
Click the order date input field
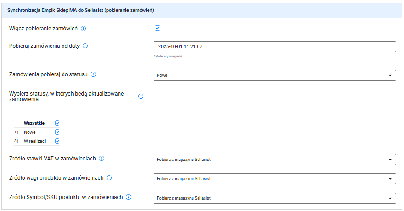tap(274, 47)
